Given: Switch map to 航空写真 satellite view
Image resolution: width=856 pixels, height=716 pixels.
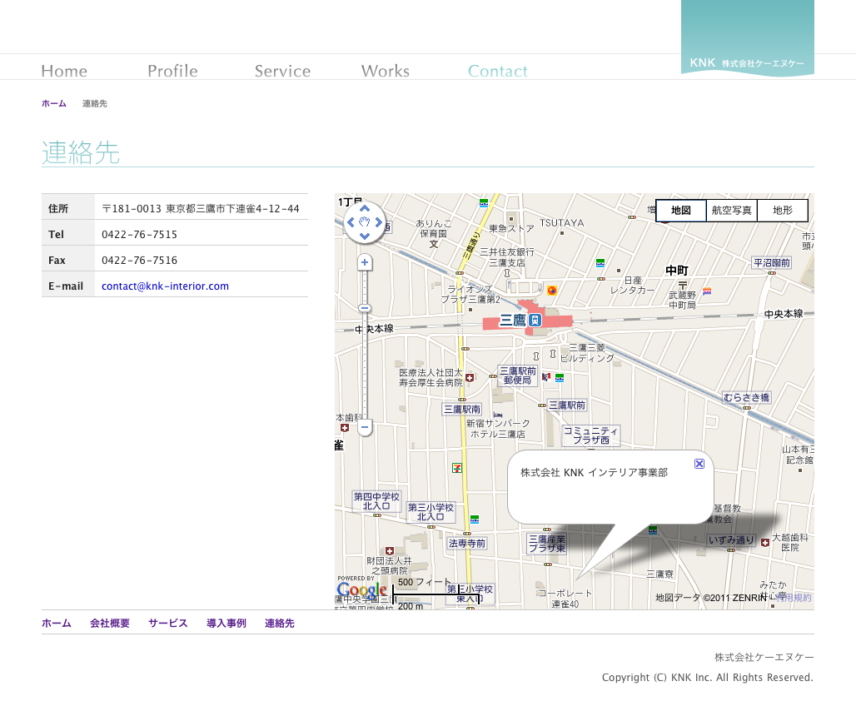Looking at the screenshot, I should click(732, 211).
